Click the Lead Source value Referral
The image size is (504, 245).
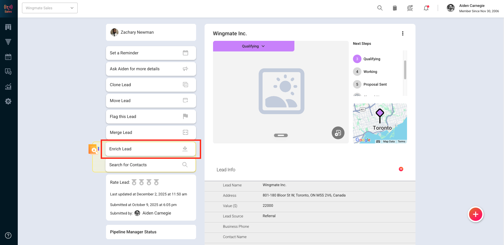pos(269,216)
